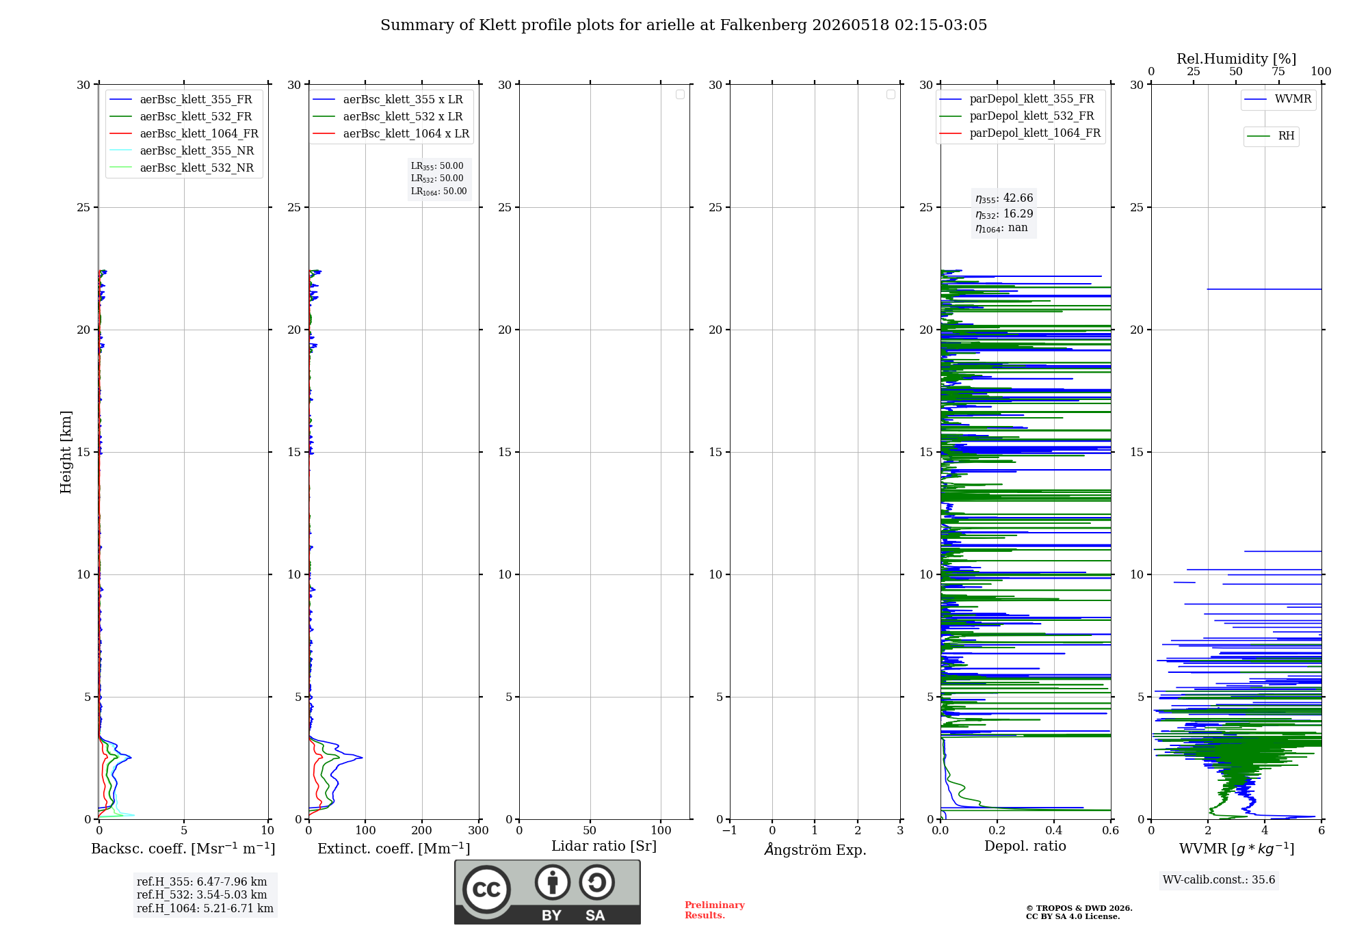The width and height of the screenshot is (1368, 930).
Task: Click the red Preliminary Results notice
Action: point(715,910)
